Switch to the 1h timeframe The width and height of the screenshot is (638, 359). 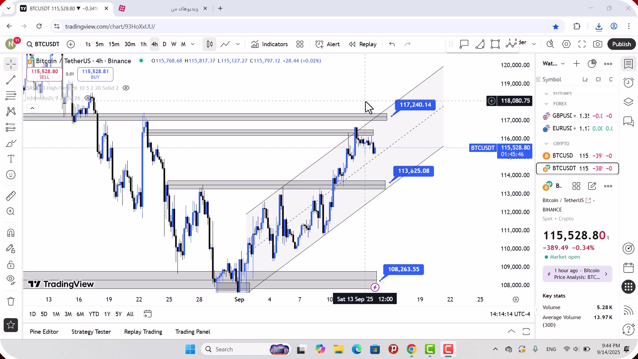pos(143,44)
